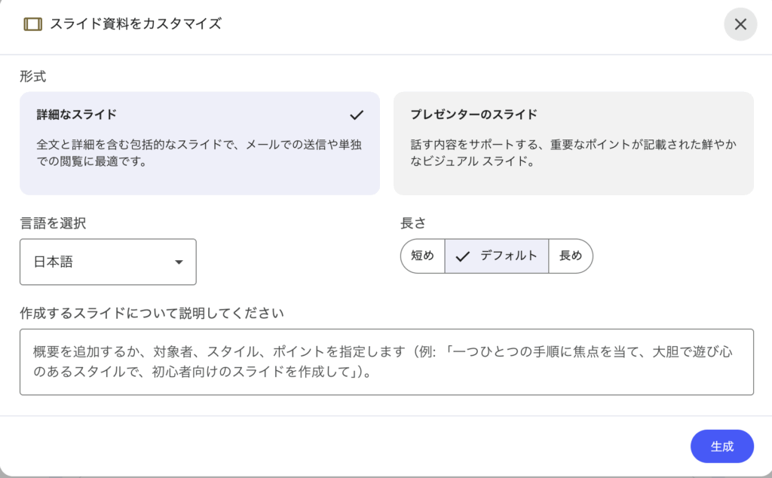Close the スライド資料をカスタマイズ dialog
The width and height of the screenshot is (772, 478).
point(740,24)
